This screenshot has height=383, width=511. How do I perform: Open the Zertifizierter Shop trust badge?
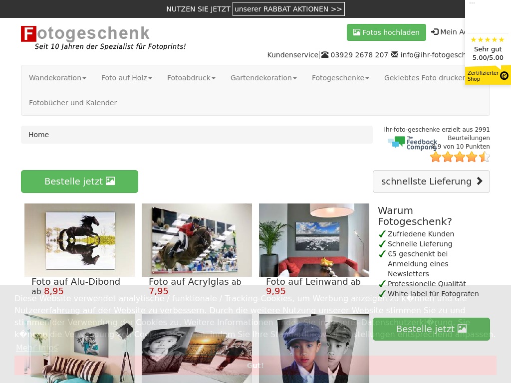click(488, 75)
